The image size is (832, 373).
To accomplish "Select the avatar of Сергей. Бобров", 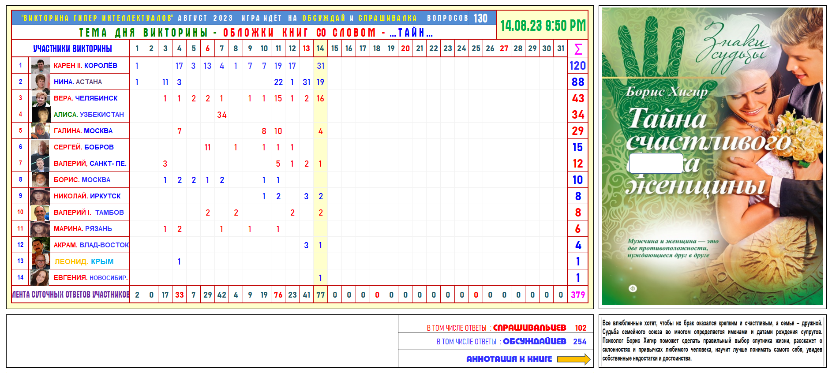I will click(41, 147).
